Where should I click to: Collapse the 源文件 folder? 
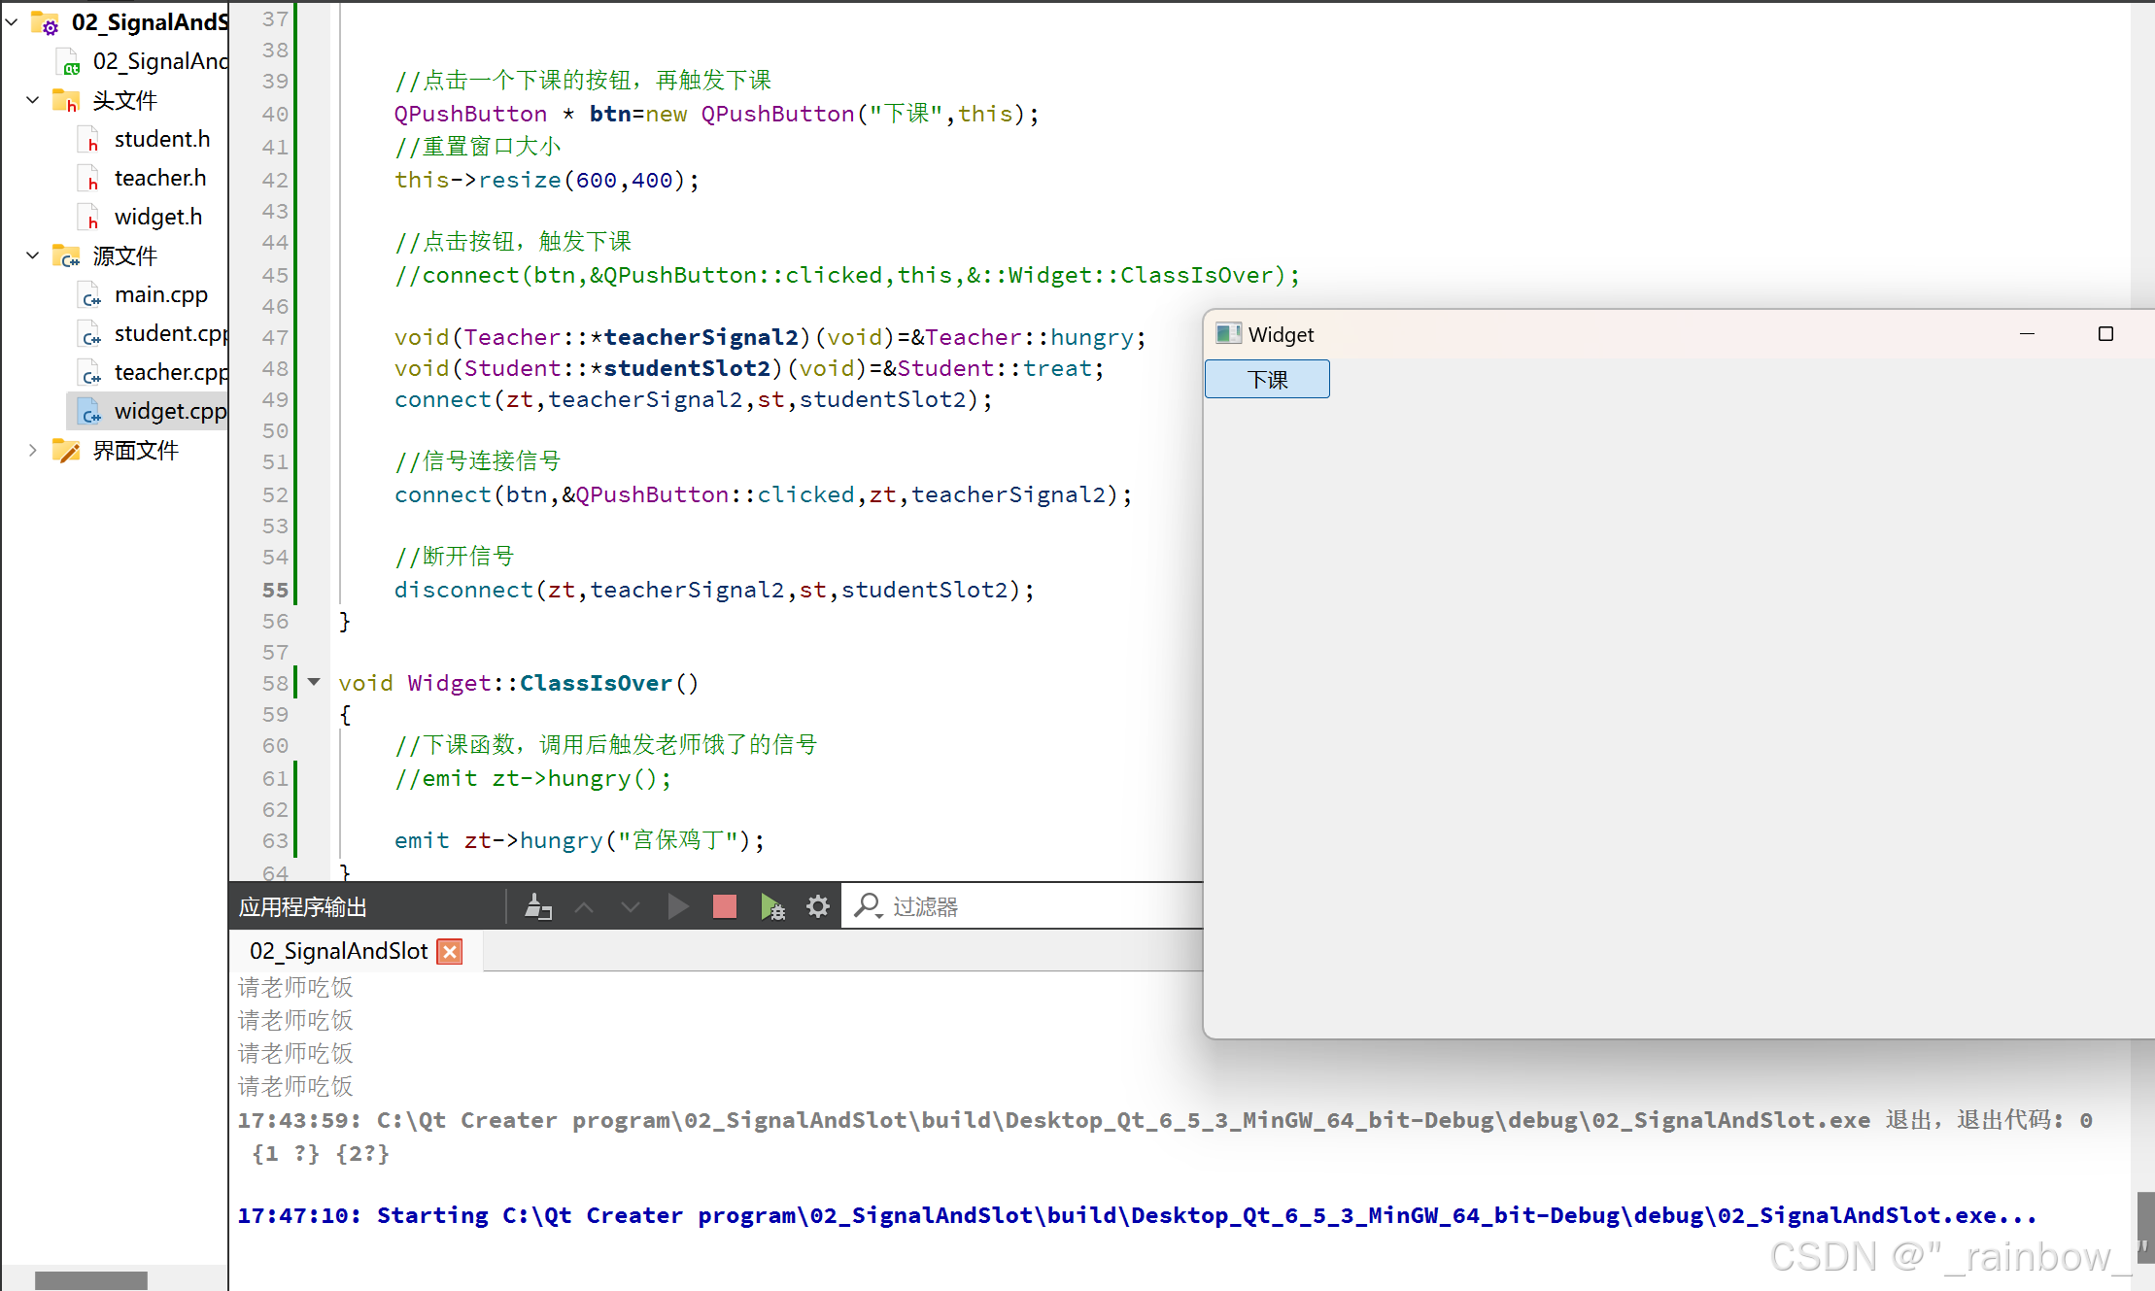32,255
